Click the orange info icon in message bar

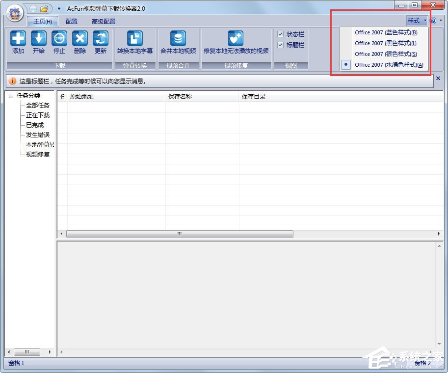(x=12, y=81)
